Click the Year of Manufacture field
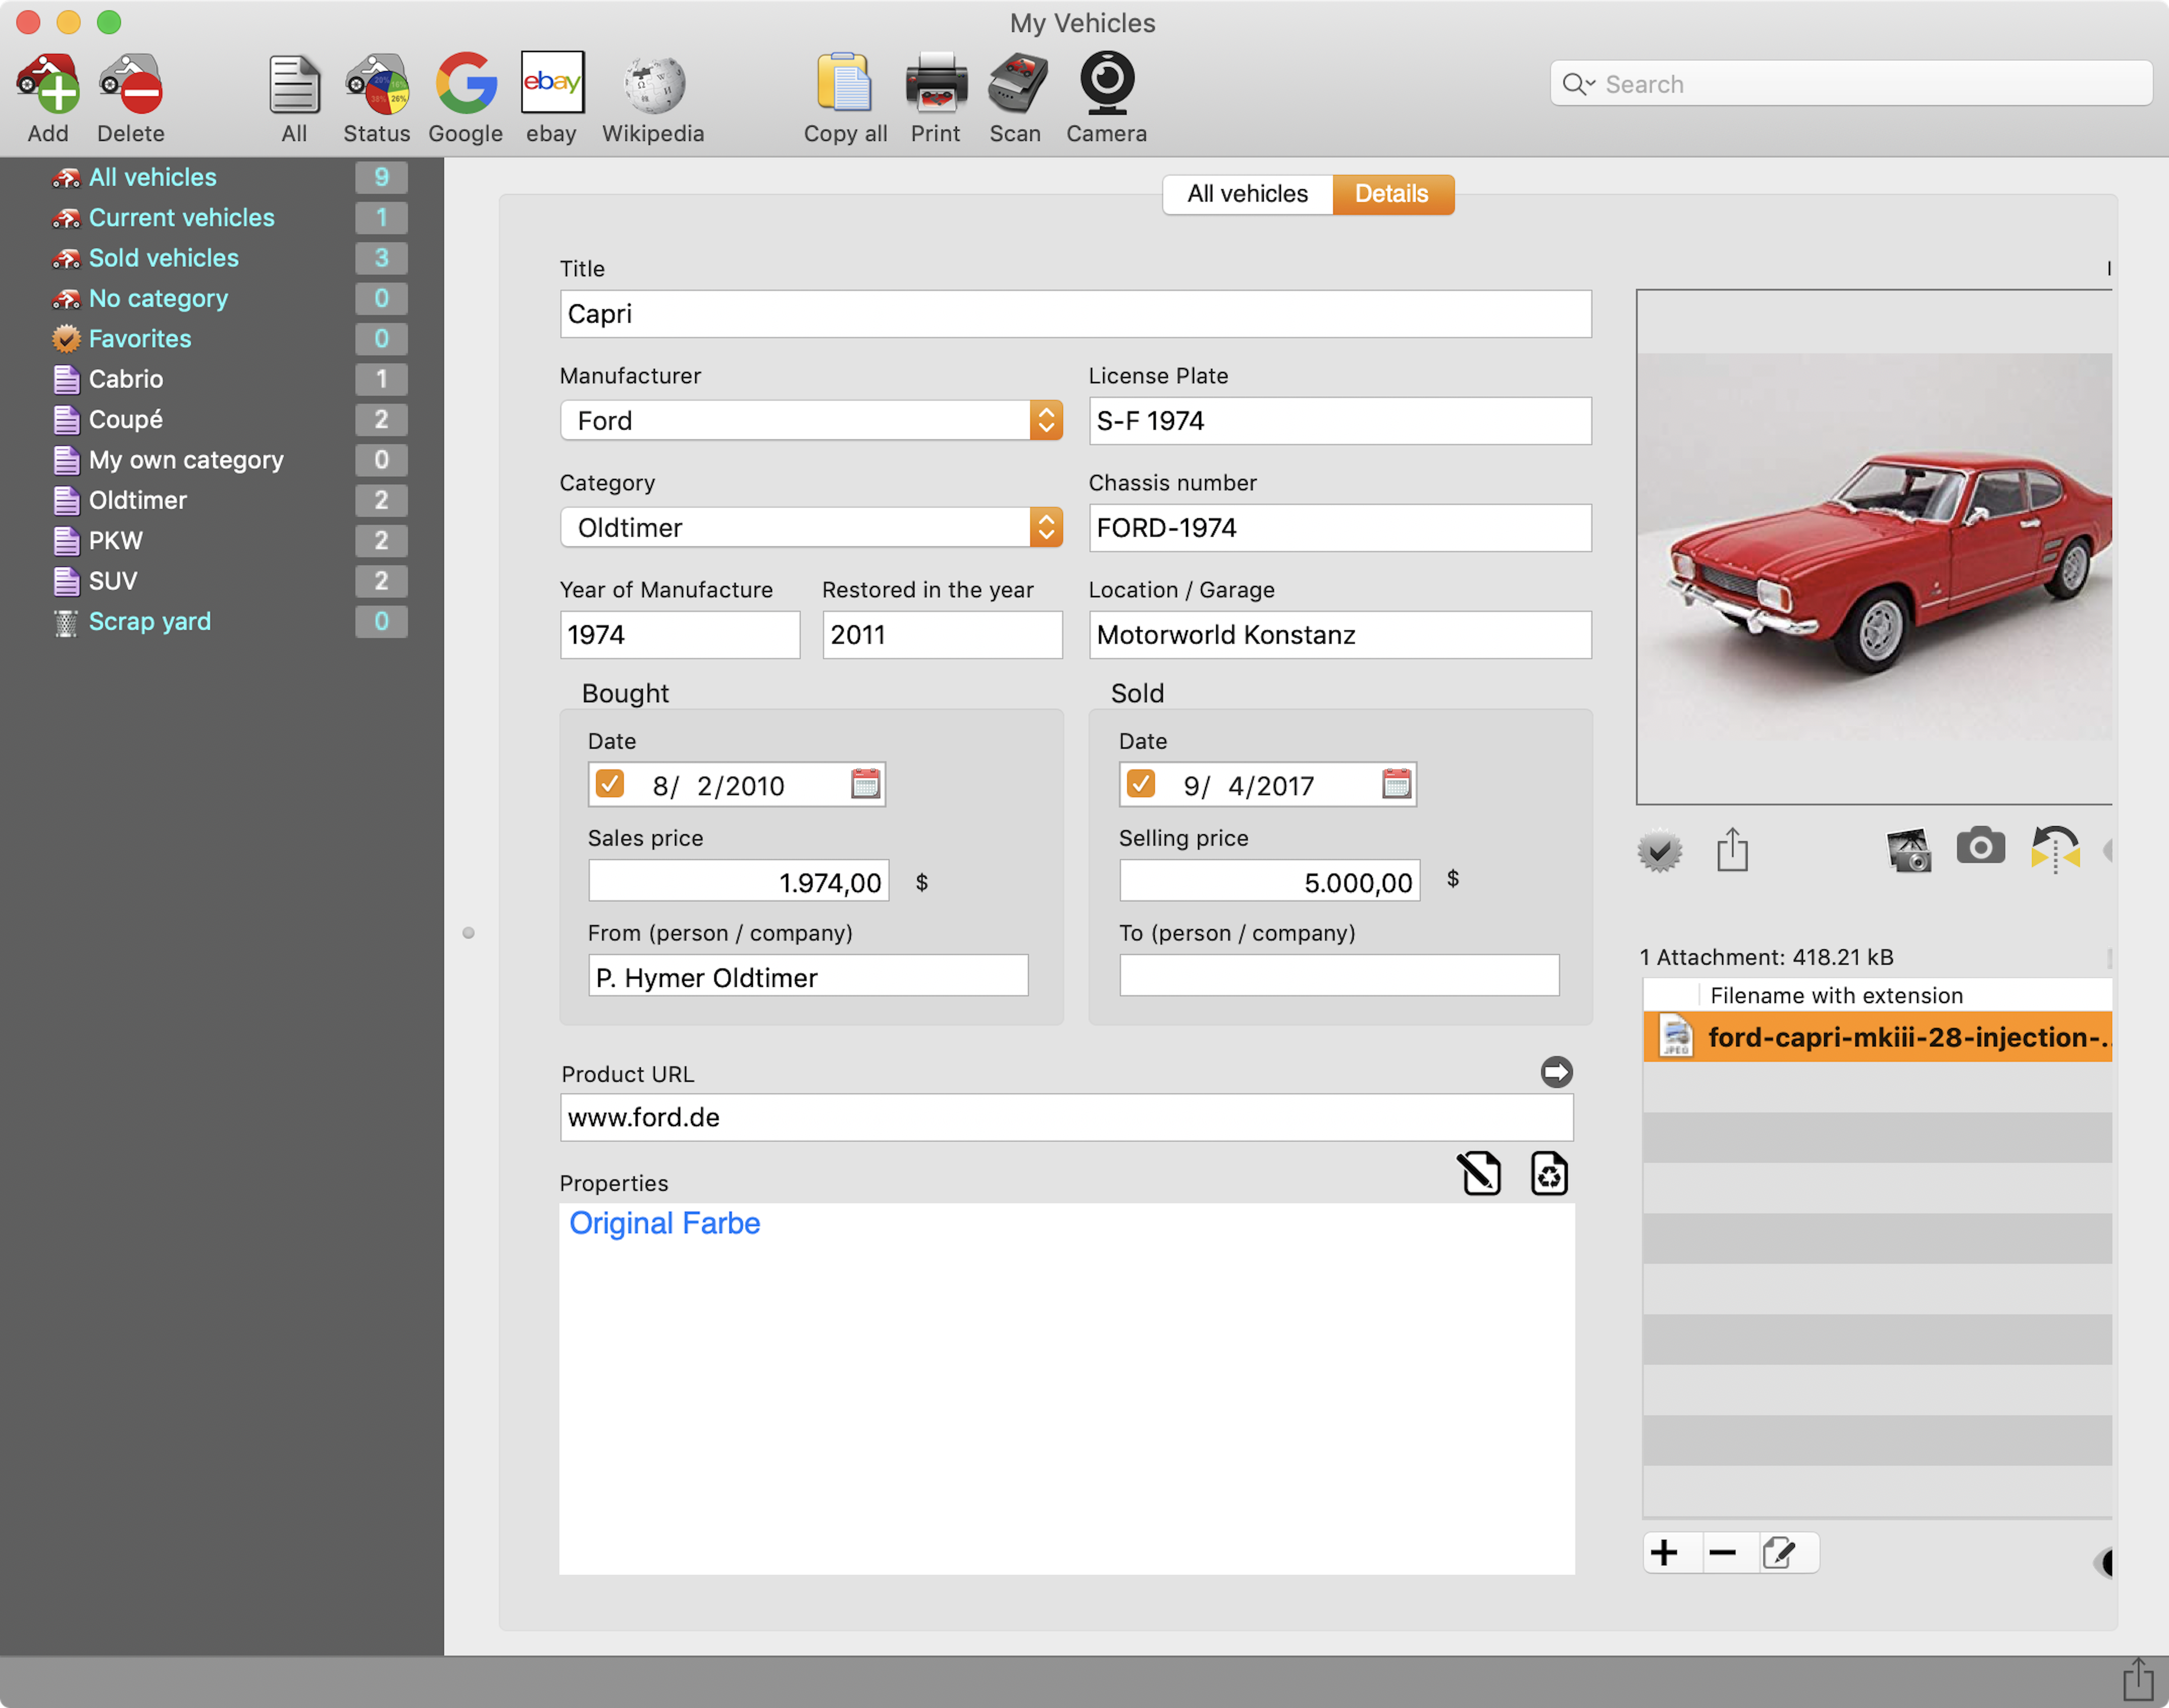 (x=680, y=635)
